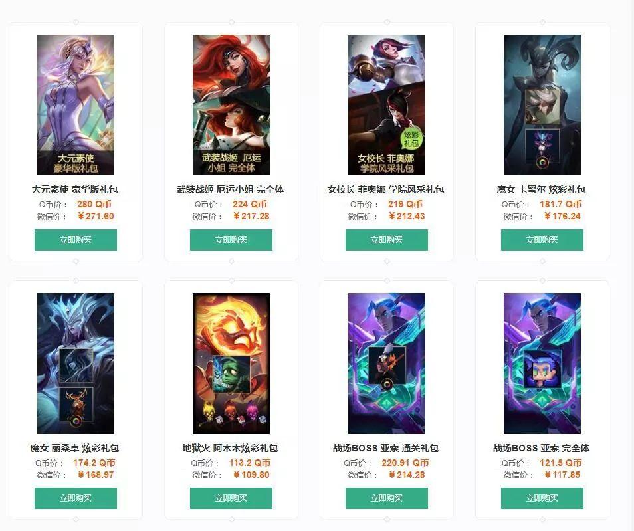Buy the 大元素使 豪华版礼包 bundle now

click(x=76, y=240)
